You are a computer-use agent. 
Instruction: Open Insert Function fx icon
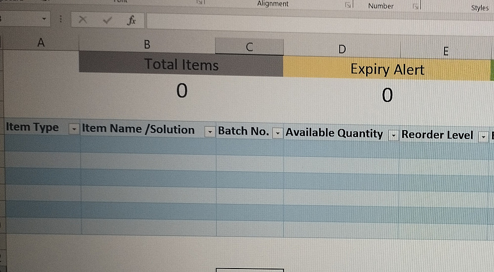click(x=131, y=20)
